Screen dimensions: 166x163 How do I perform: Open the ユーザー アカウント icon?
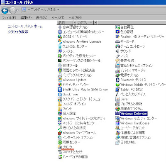click(117, 128)
